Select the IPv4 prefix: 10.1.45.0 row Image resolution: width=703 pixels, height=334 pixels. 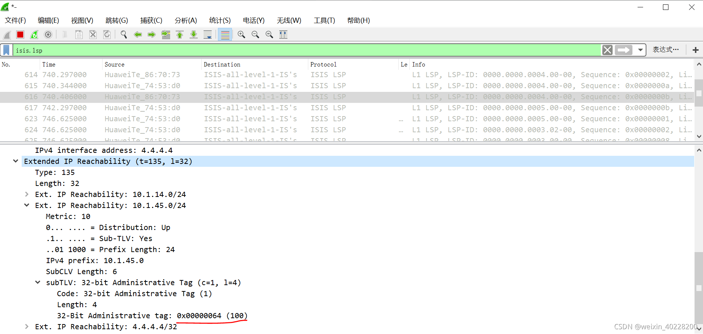click(95, 261)
